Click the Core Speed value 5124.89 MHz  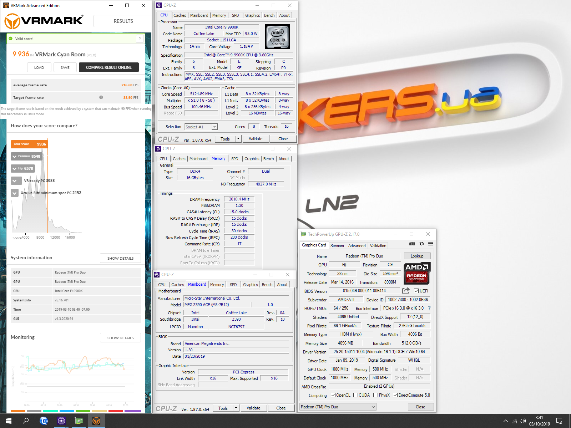coord(201,94)
